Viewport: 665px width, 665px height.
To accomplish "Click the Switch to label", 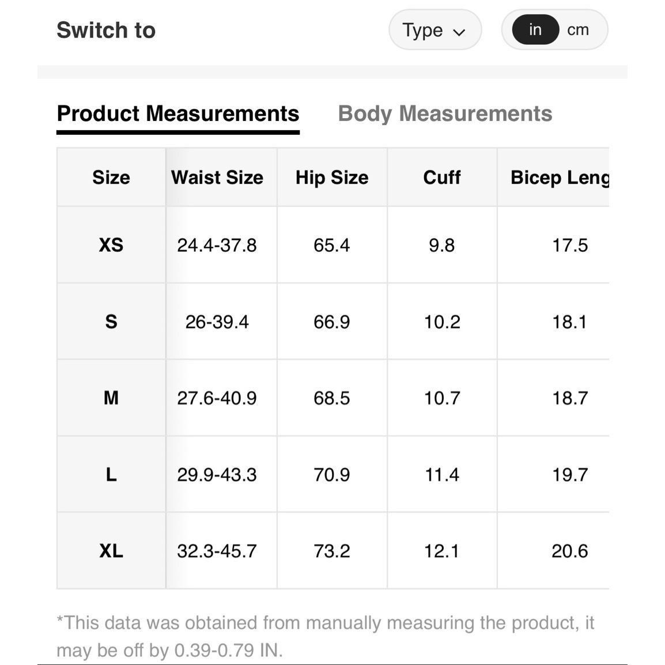I will 106,30.
